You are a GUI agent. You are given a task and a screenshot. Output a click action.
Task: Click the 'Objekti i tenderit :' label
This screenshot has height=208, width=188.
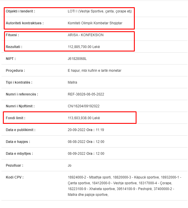(21, 11)
